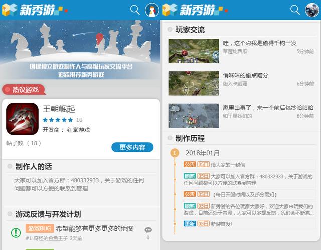Expand the 制作历程 section header
This screenshot has height=250, width=321.
tap(190, 138)
